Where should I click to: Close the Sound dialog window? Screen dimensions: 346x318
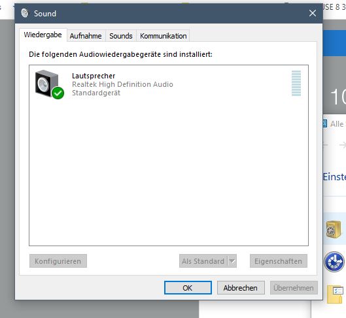(x=313, y=13)
